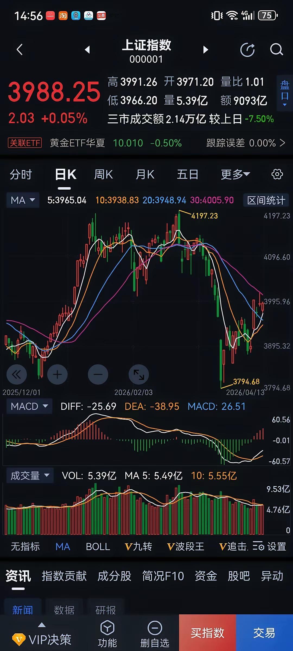
Task: Tap VOL: 5.39亿 value
Action: [x=89, y=476]
